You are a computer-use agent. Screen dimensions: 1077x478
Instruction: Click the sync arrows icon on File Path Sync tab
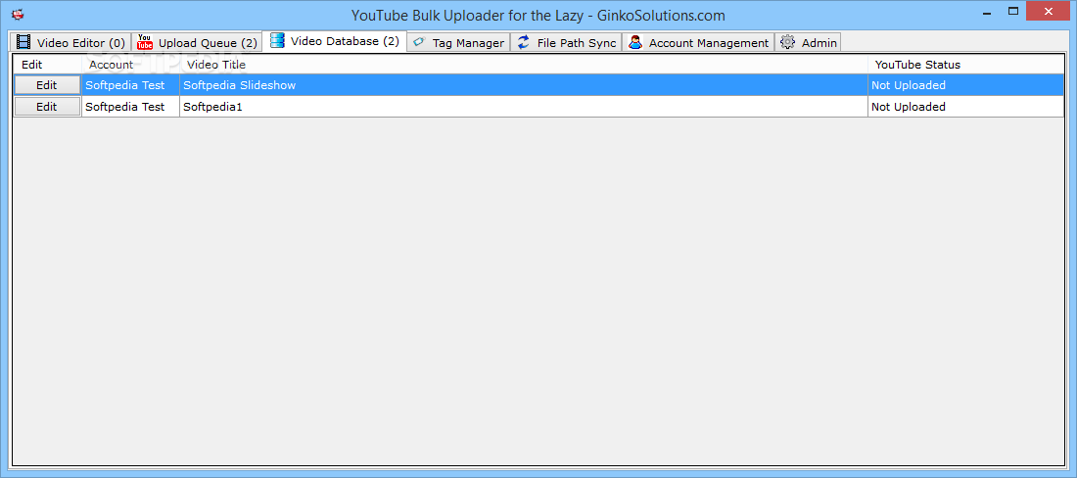pyautogui.click(x=524, y=42)
